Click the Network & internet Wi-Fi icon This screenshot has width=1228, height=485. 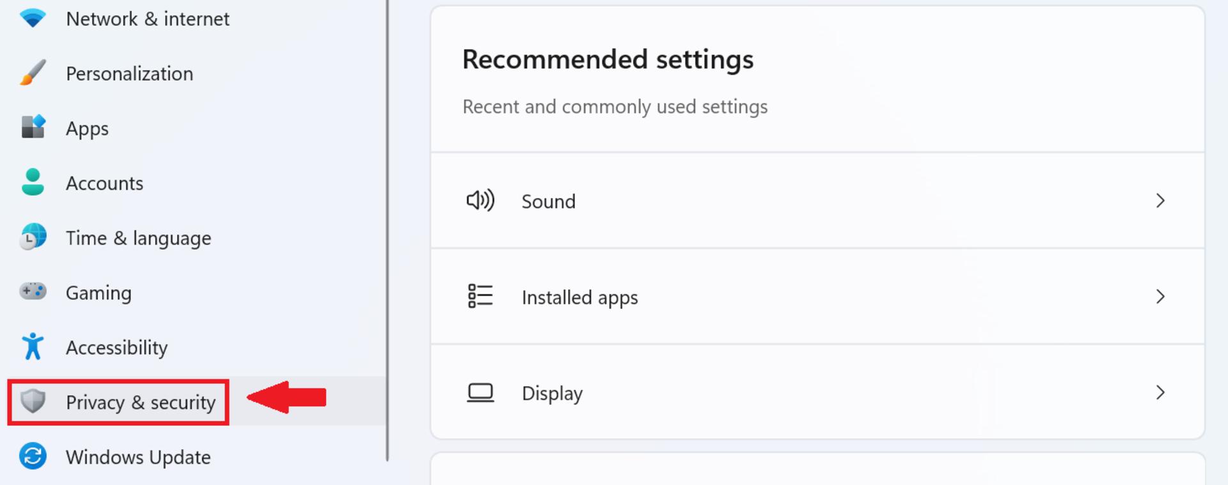(33, 17)
